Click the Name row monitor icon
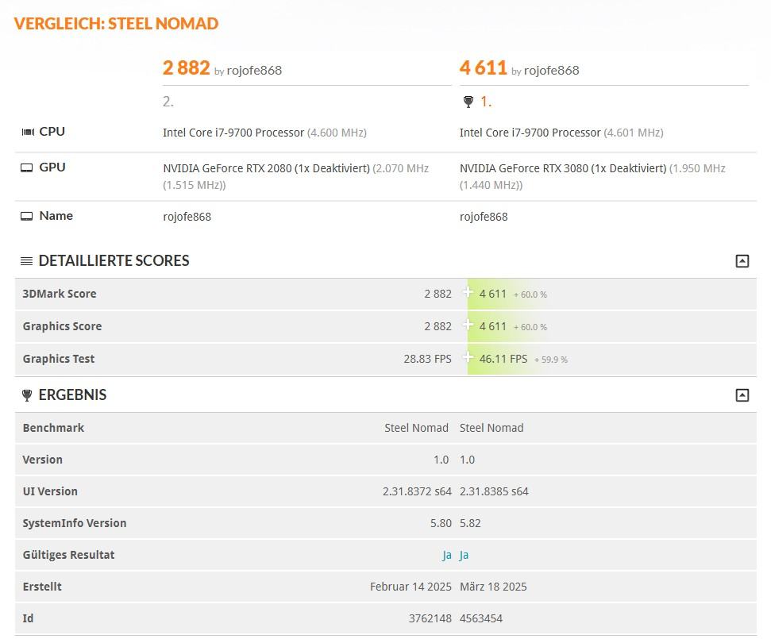771x639 pixels. pyautogui.click(x=27, y=216)
